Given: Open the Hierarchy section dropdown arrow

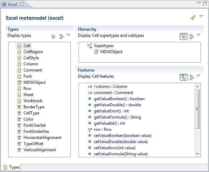Looking at the screenshot, I should [198, 35].
